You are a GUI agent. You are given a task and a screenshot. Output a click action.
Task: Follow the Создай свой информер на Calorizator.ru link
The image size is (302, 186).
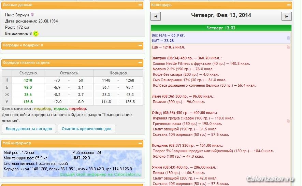tap(100, 174)
